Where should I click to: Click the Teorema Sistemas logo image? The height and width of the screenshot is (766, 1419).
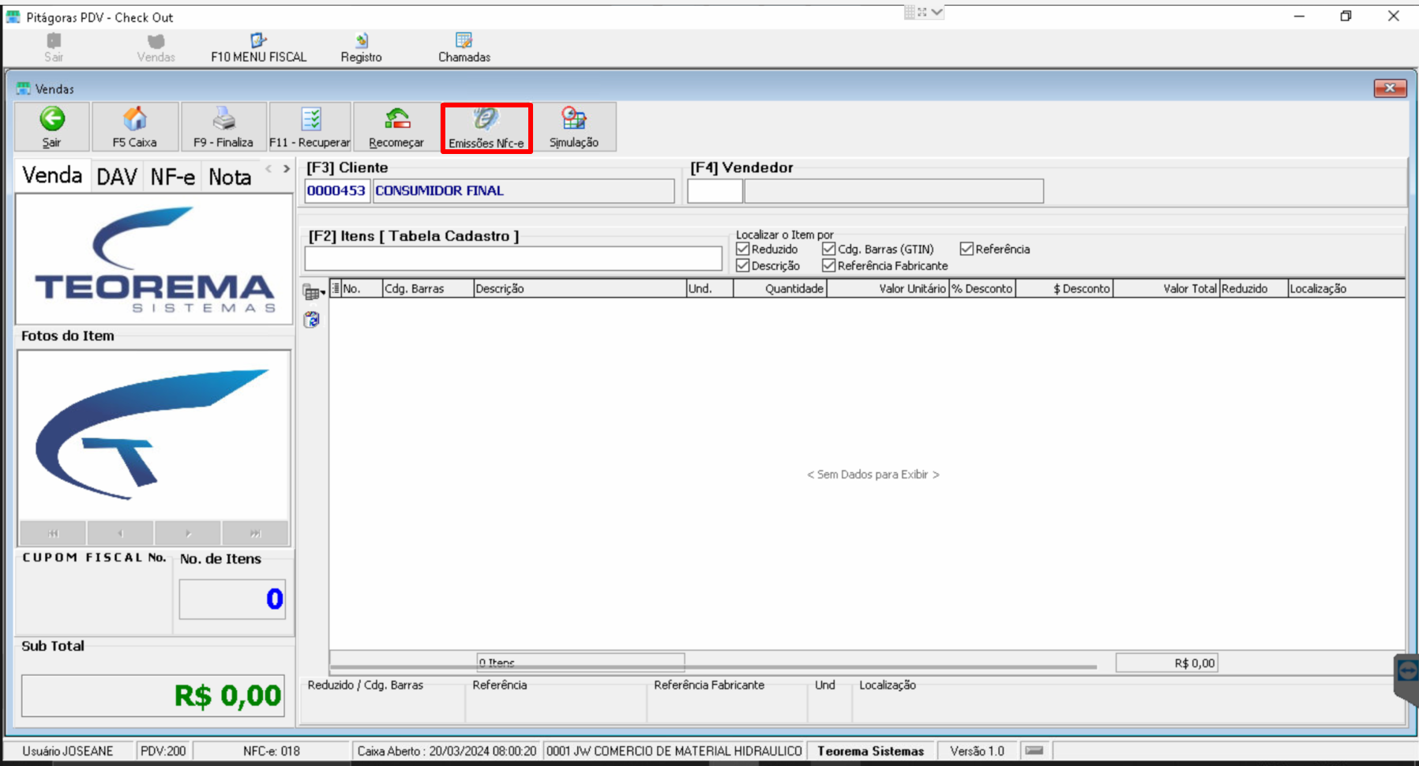(154, 260)
